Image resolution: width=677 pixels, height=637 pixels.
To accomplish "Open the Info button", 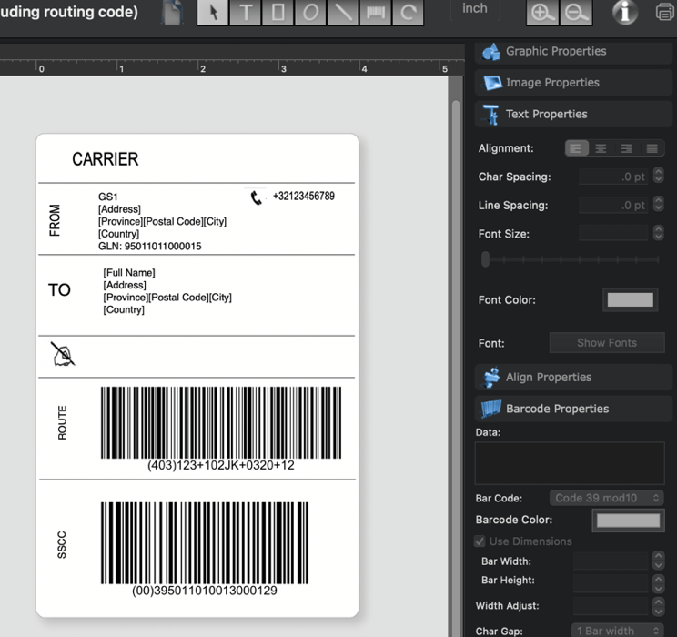I will point(625,11).
